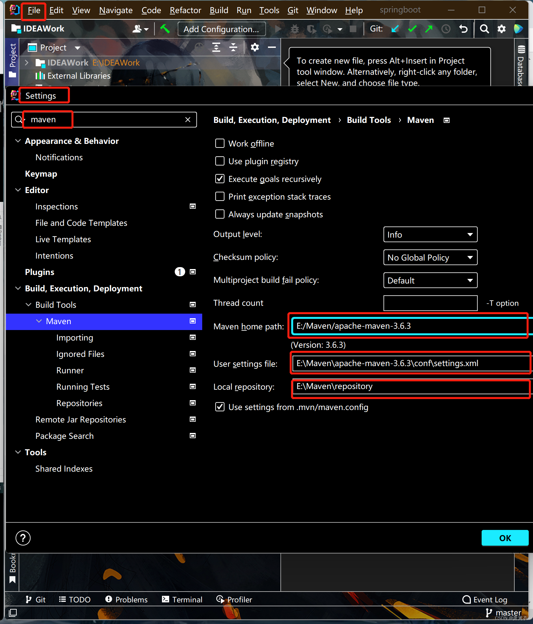533x624 pixels.
Task: Click the Stop square icon in toolbar
Action: [x=353, y=29]
